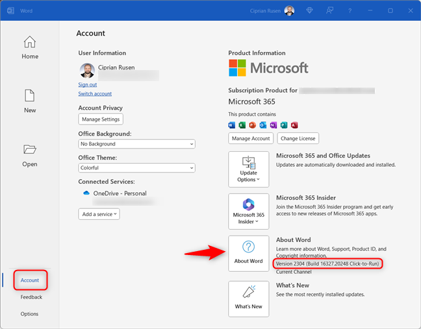Click the OneNote icon in product list
This screenshot has height=329, width=421.
click(x=274, y=125)
